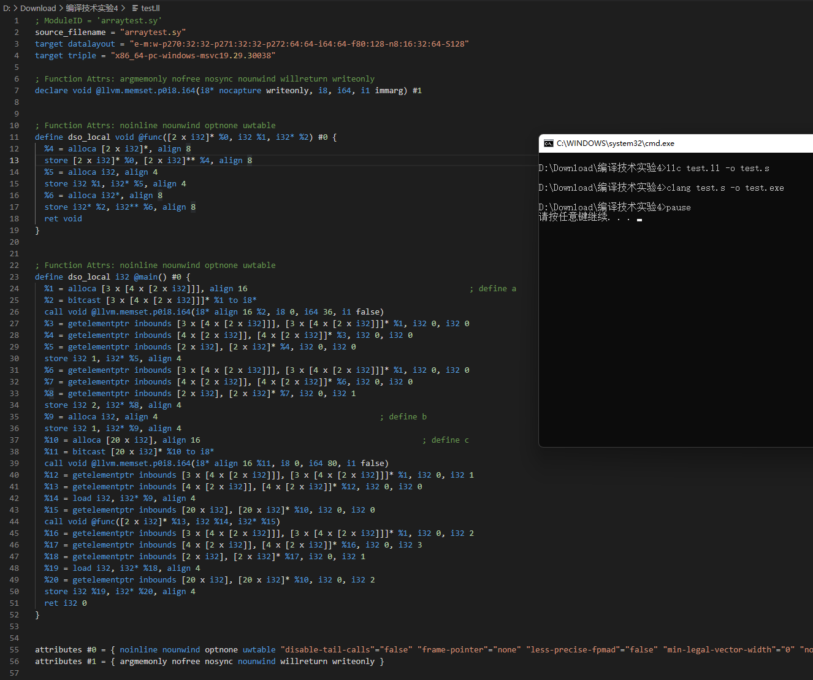Click line number 13 in the gutter
Screen dimensions: 813x680
coord(14,160)
